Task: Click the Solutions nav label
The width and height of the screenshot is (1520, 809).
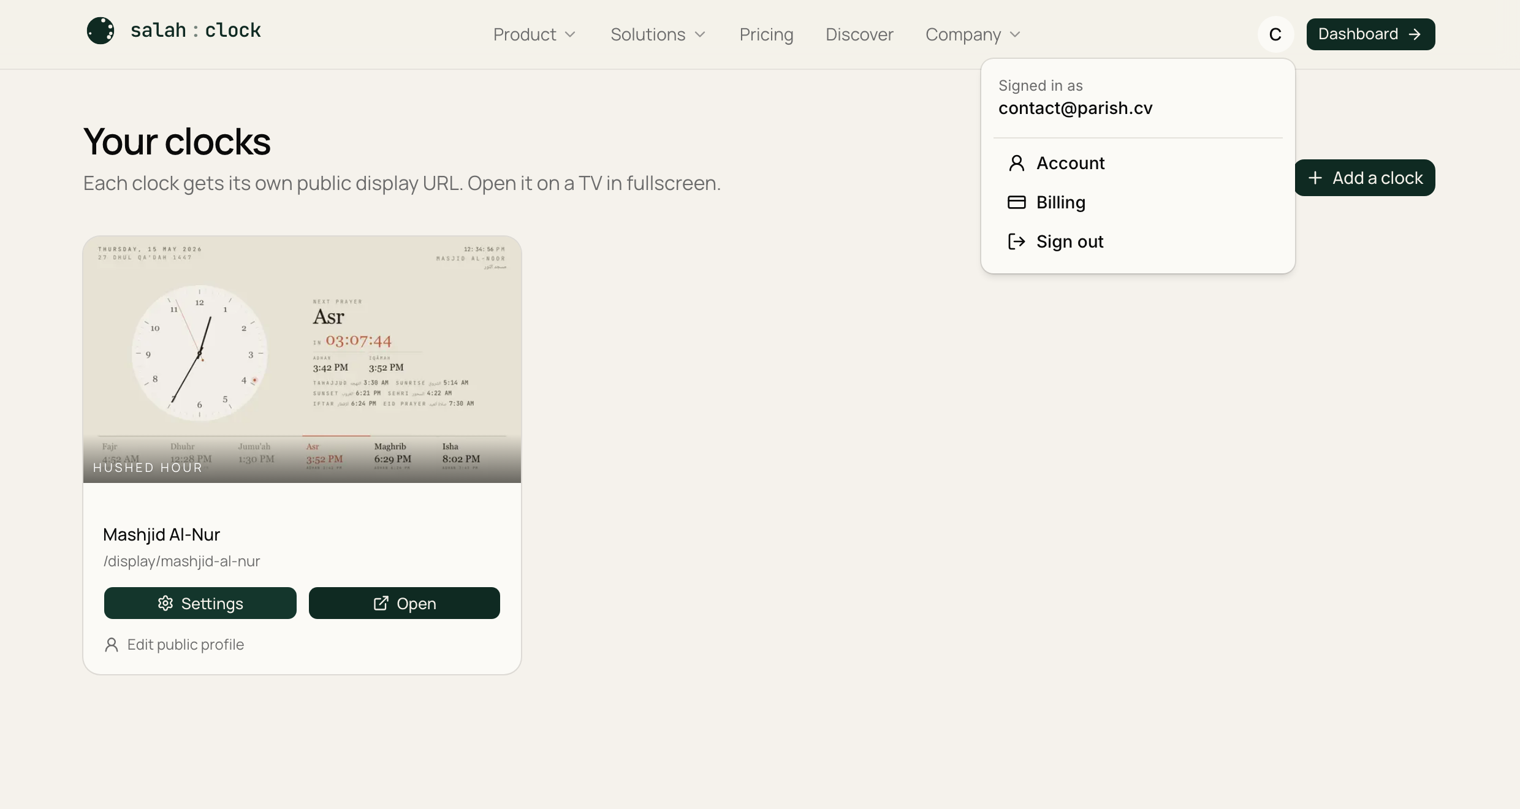Action: [648, 34]
